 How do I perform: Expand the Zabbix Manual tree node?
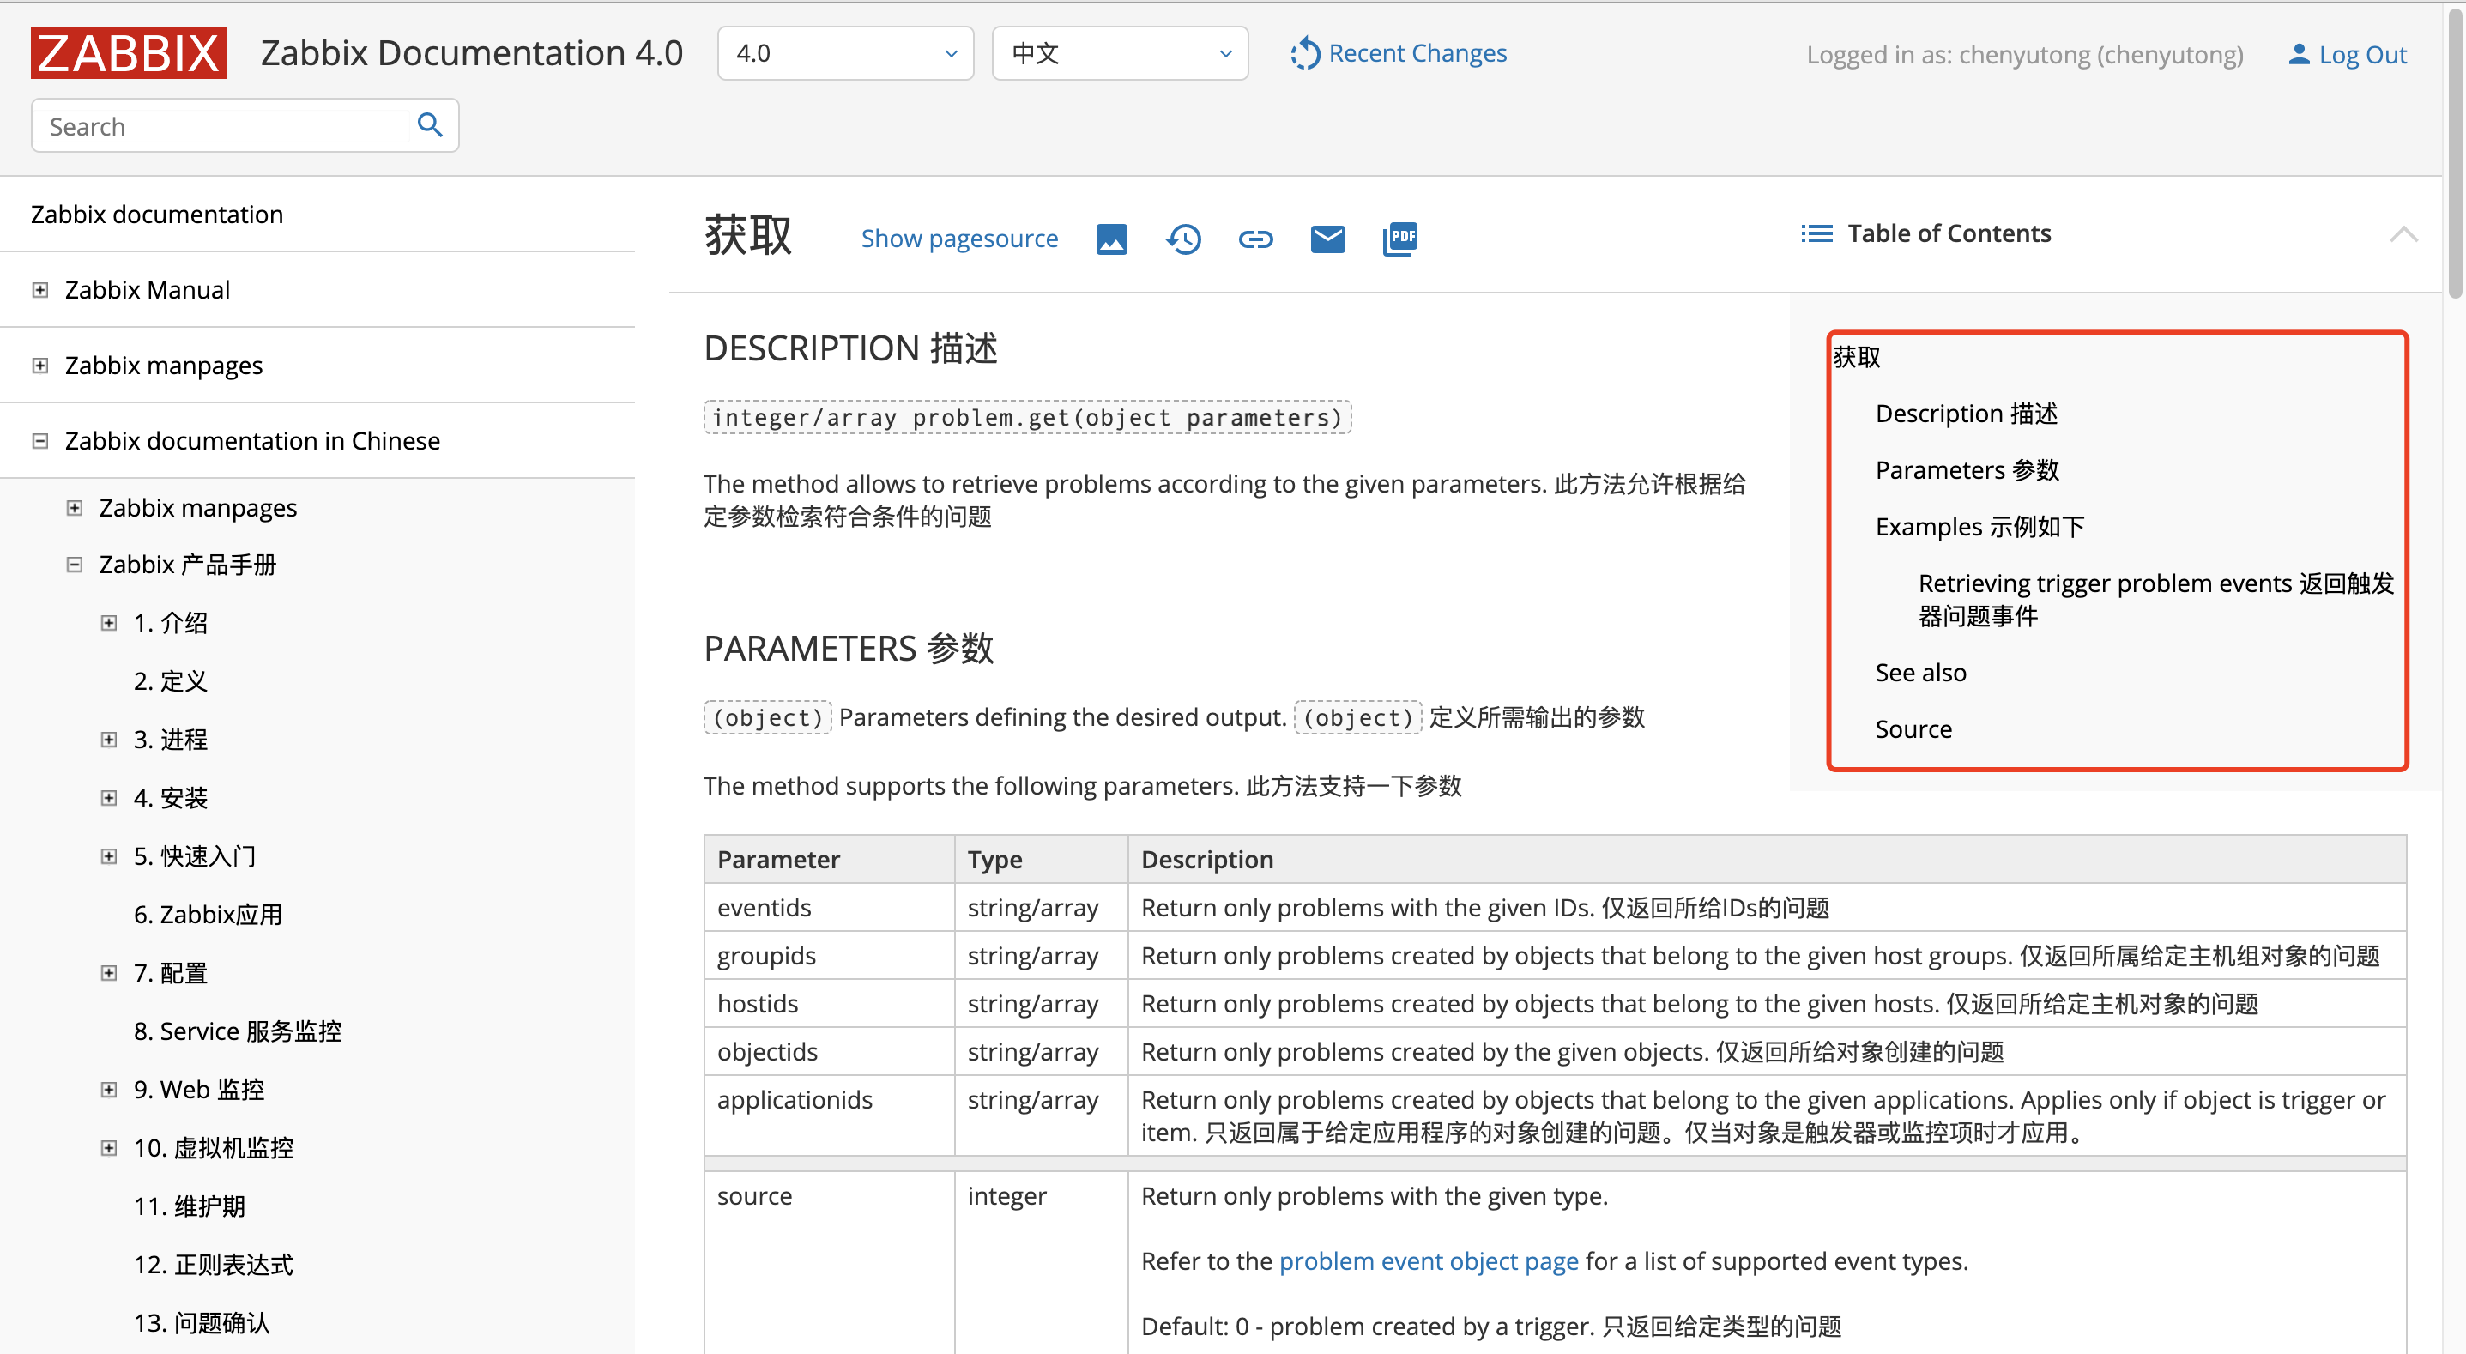40,289
